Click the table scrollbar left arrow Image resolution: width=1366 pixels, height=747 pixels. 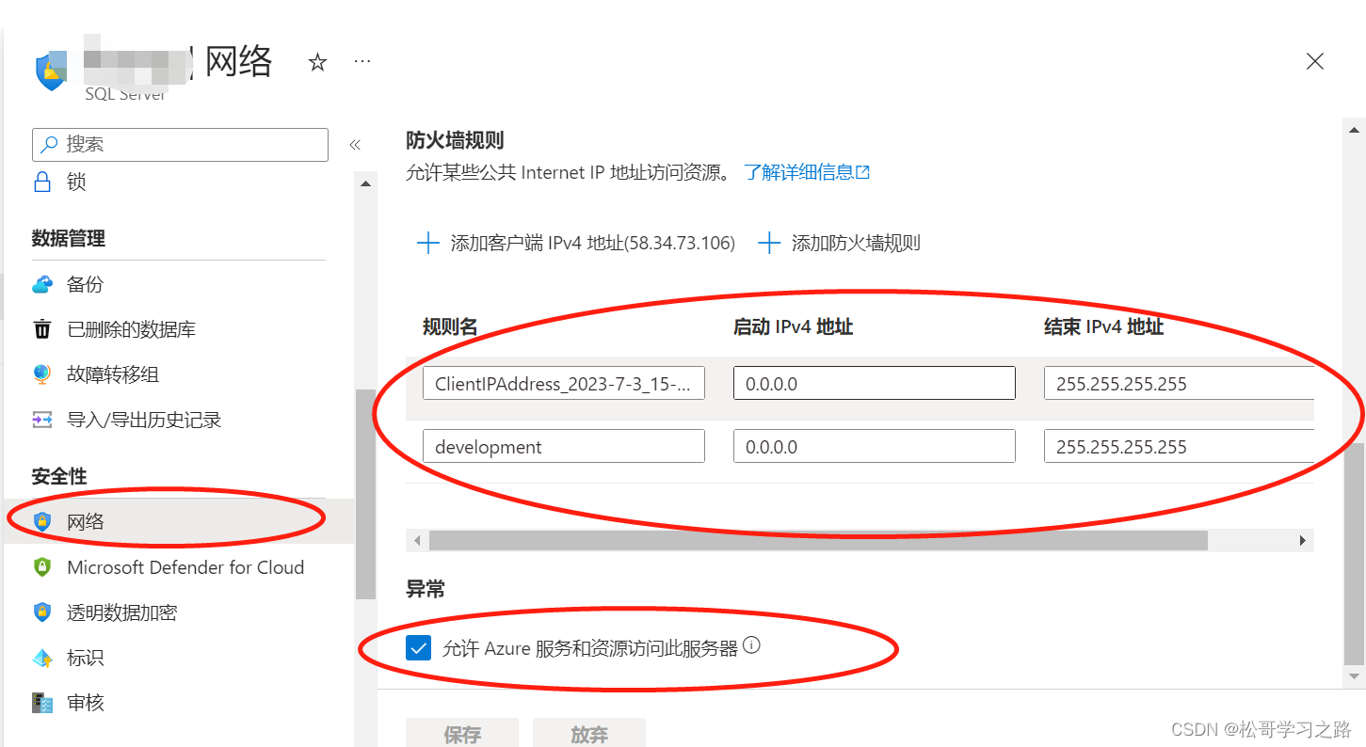click(x=416, y=540)
